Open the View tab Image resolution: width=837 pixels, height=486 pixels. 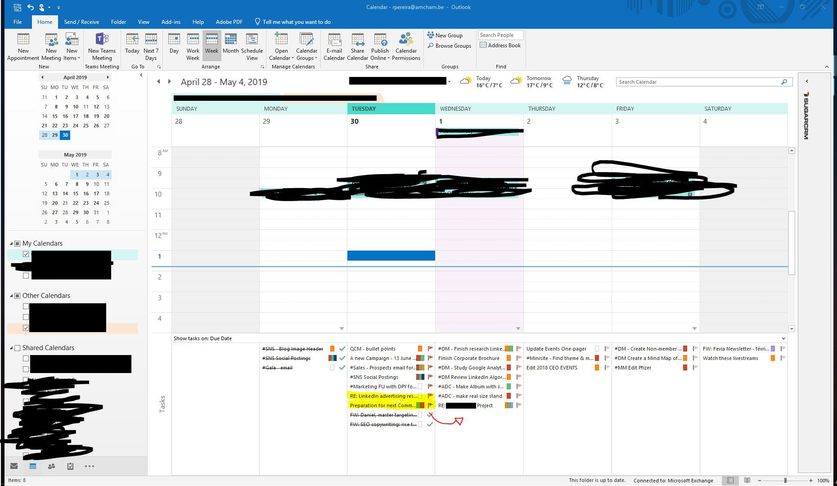point(144,22)
